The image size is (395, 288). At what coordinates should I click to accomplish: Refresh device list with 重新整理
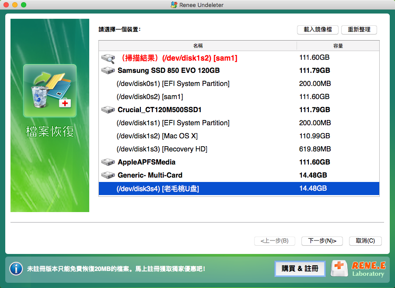pyautogui.click(x=359, y=30)
